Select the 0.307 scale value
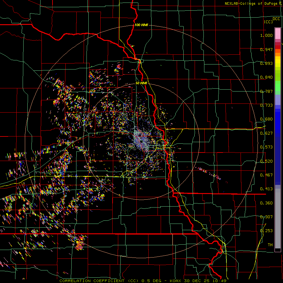 coord(266,217)
